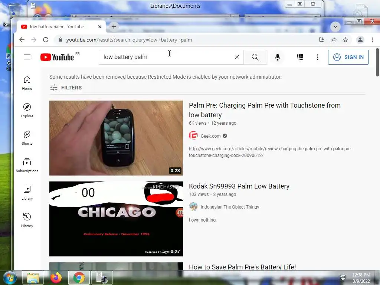Click the network tray icon
The image size is (380, 285).
(343, 278)
